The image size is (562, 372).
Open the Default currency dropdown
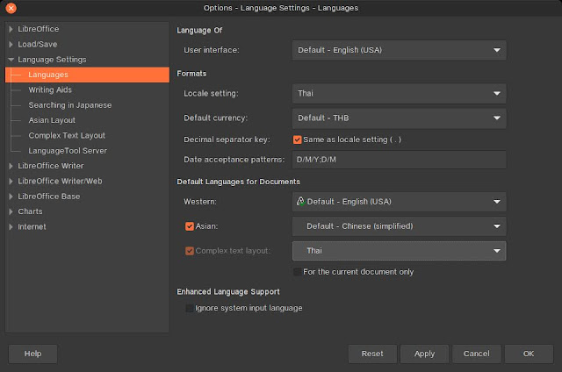click(399, 118)
